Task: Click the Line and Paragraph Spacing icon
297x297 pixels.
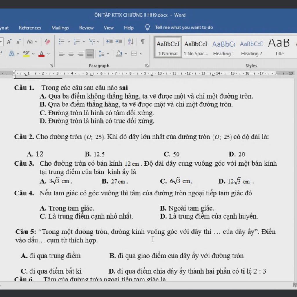Action: pyautogui.click(x=102, y=54)
